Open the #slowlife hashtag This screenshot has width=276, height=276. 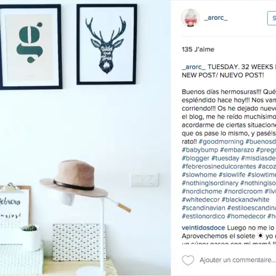tap(232, 174)
